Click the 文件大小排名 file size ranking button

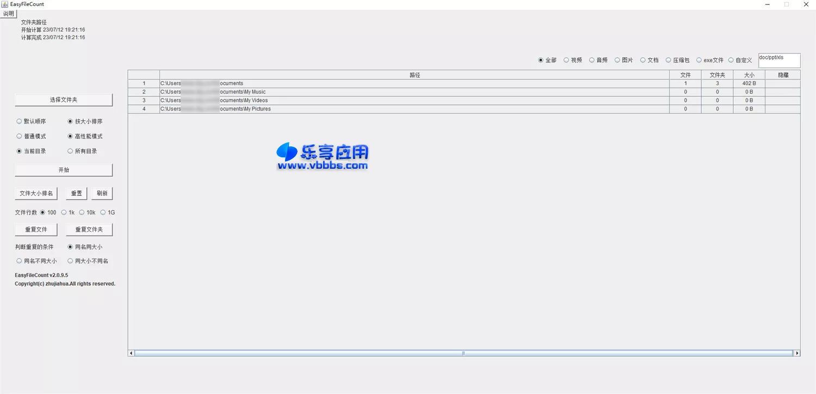(36, 193)
